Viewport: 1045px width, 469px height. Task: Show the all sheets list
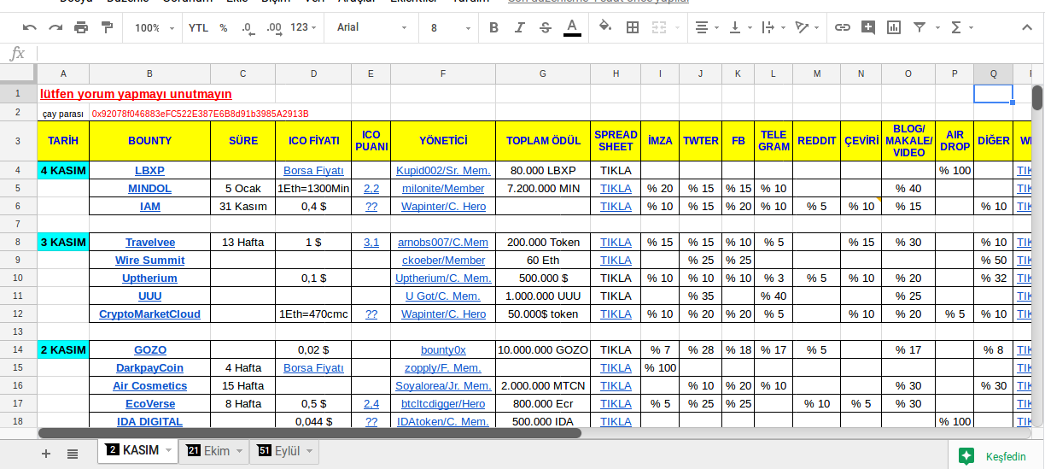[73, 453]
